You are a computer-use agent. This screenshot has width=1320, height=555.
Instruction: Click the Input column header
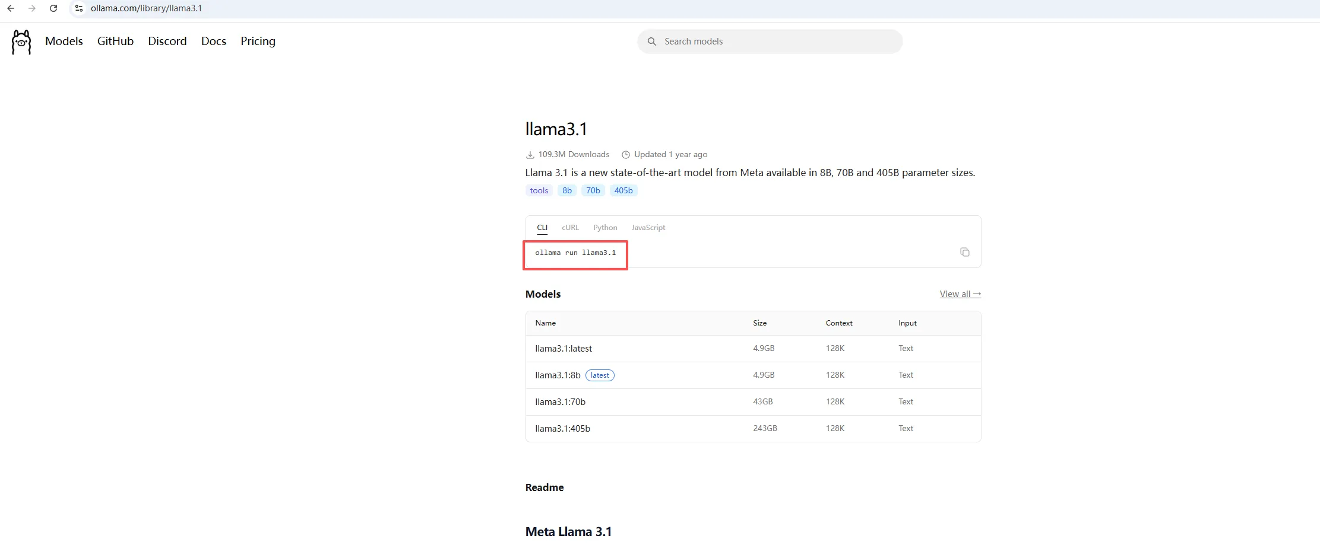coord(907,323)
